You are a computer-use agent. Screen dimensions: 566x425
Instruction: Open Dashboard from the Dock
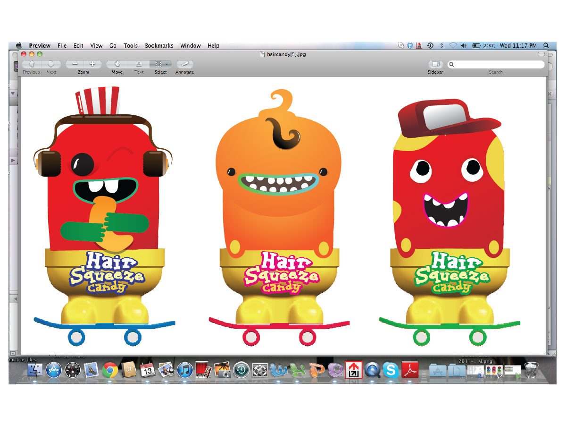pyautogui.click(x=73, y=370)
